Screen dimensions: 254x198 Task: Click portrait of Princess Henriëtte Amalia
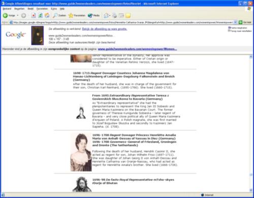(x=81, y=152)
